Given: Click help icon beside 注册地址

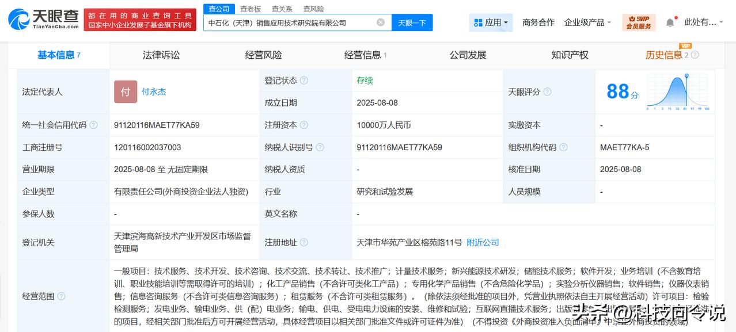Looking at the screenshot, I should tap(304, 243).
